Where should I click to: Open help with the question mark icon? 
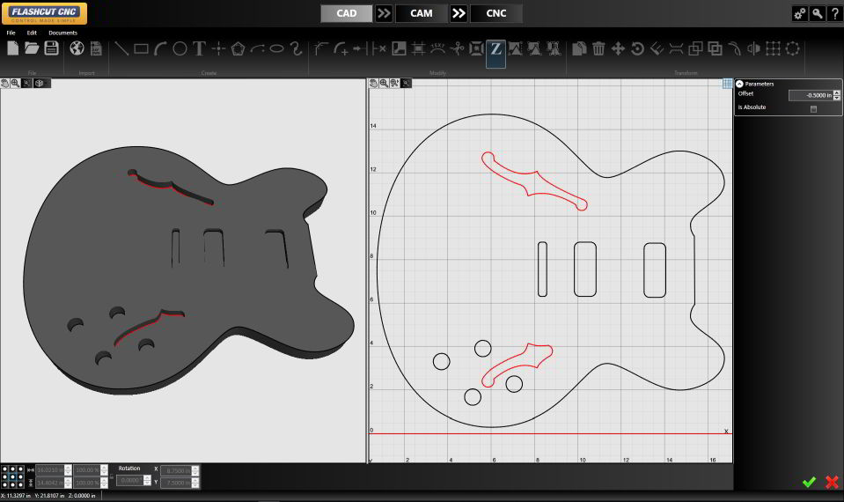pyautogui.click(x=835, y=13)
